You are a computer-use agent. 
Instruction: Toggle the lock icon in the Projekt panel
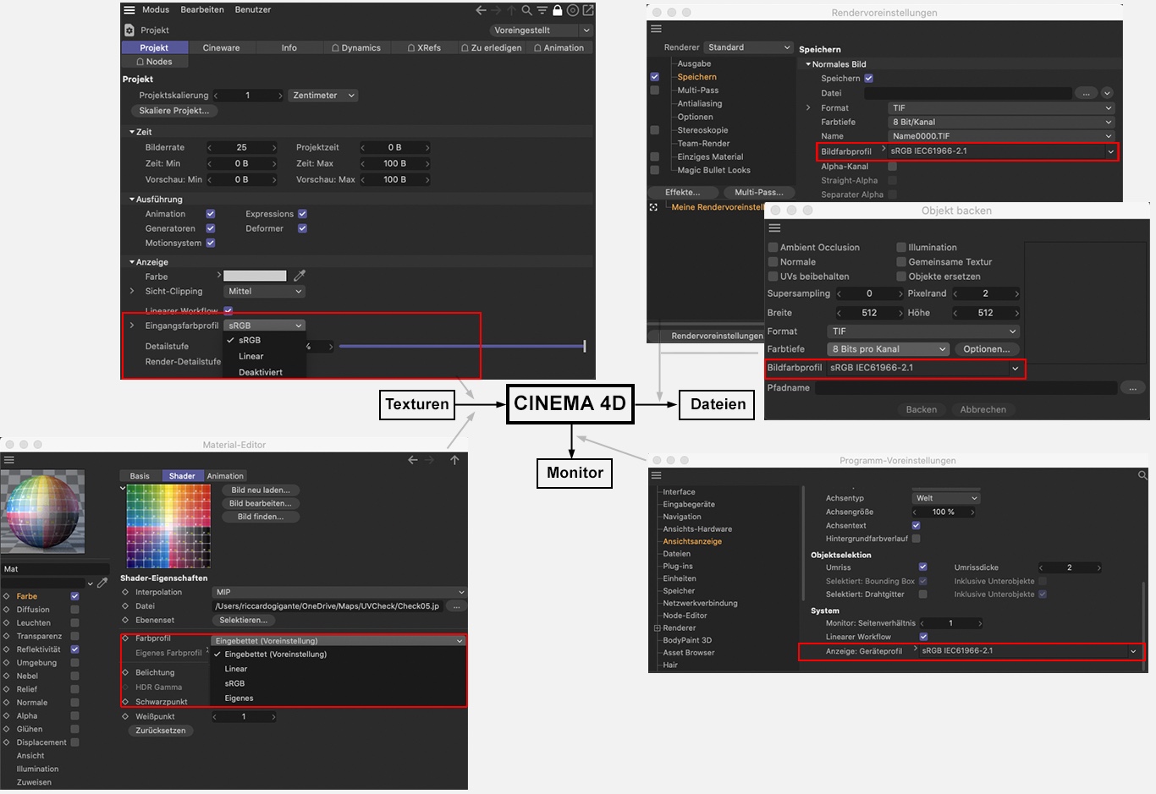[x=557, y=10]
